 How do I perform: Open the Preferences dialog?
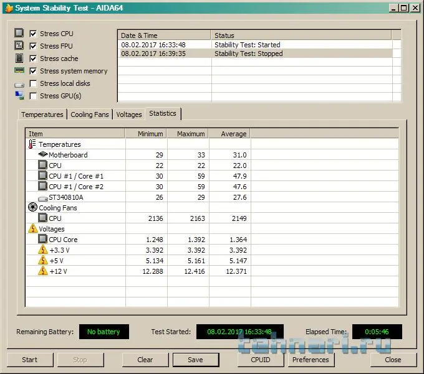311,360
